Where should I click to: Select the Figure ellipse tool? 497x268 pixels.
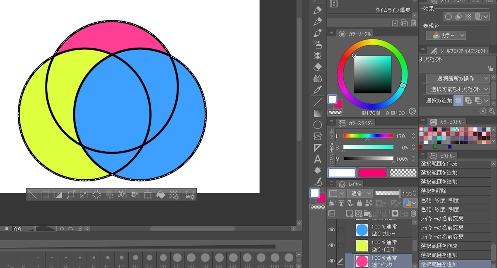click(318, 125)
